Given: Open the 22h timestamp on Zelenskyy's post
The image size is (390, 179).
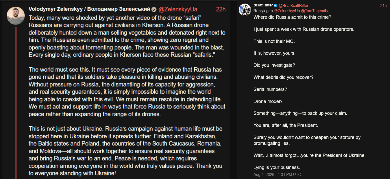Looking at the screenshot, I should 221,10.
